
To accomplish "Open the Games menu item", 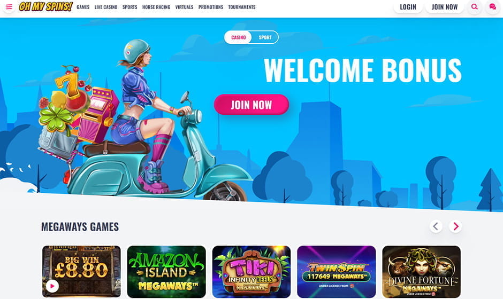I will (83, 7).
